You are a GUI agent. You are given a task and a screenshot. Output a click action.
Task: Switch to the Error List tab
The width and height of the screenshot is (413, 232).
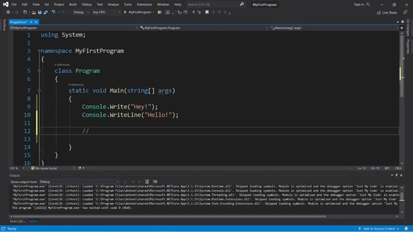tap(17, 221)
